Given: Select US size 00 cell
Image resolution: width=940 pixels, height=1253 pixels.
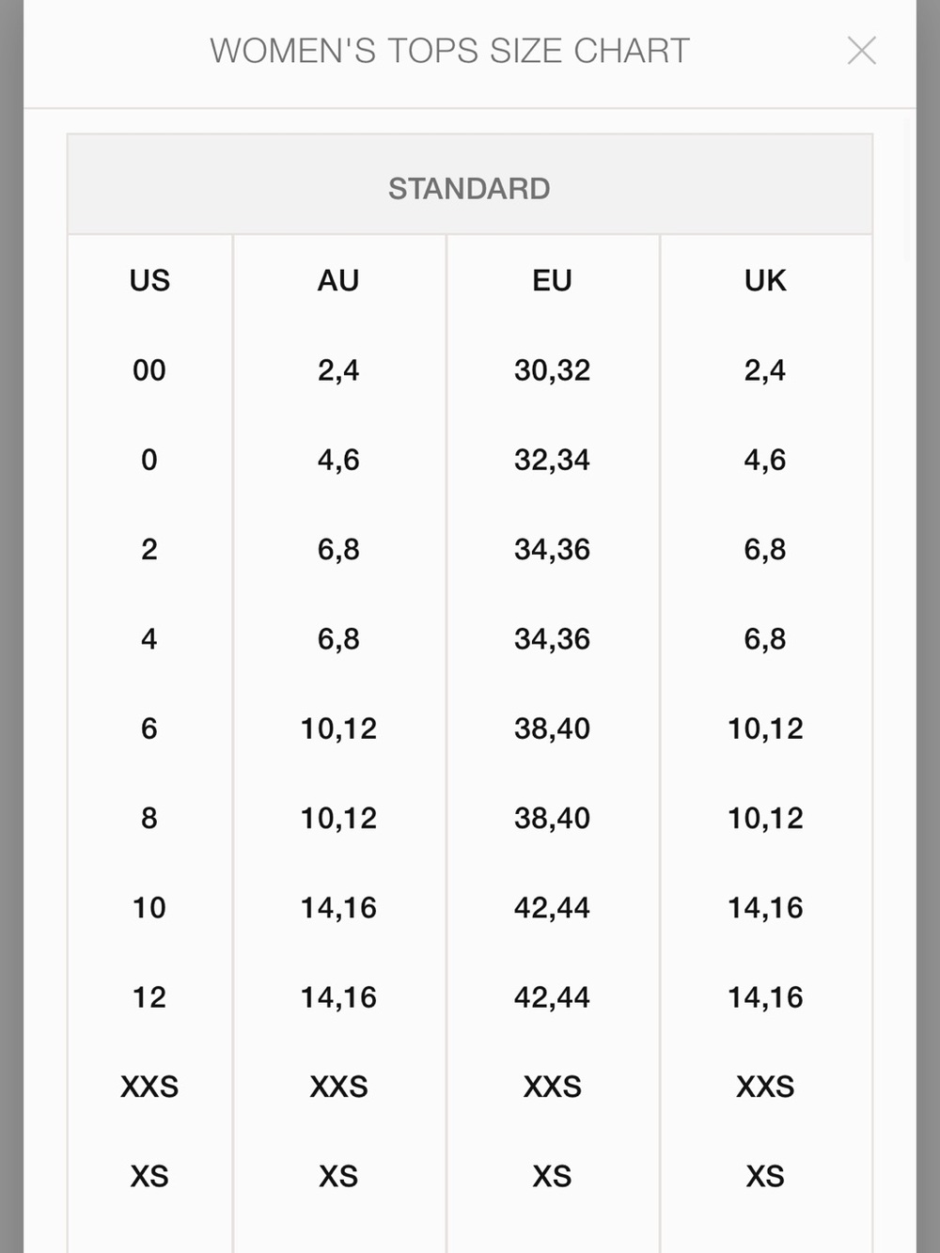Looking at the screenshot, I should [x=149, y=370].
